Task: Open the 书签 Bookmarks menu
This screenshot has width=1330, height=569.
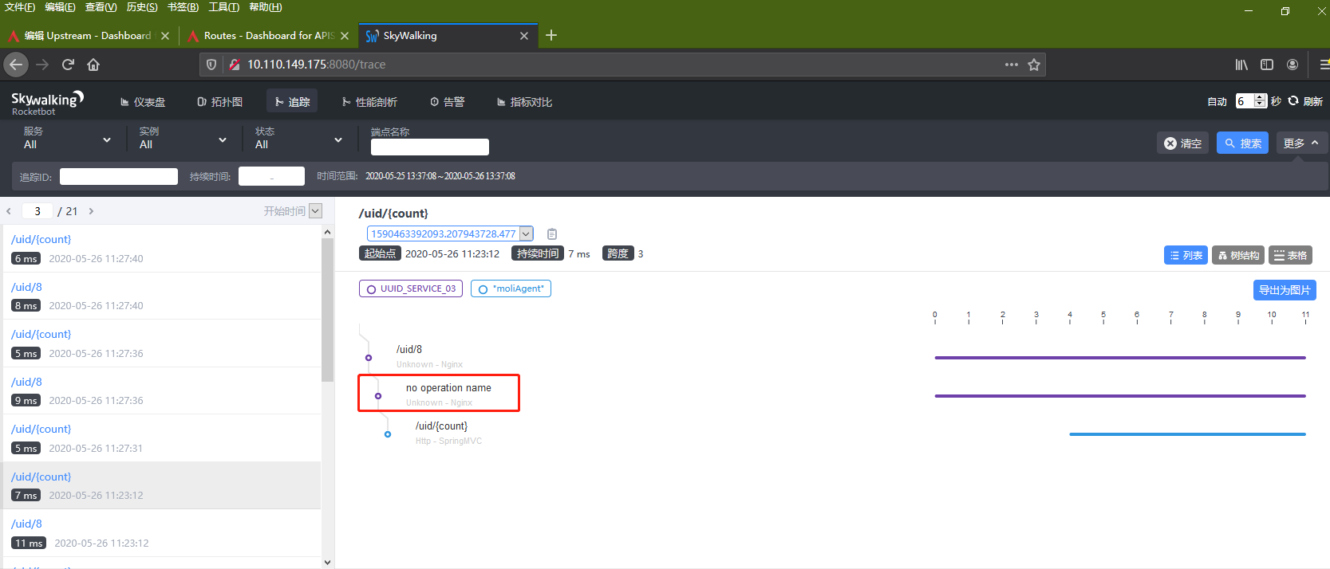Action: (x=183, y=7)
